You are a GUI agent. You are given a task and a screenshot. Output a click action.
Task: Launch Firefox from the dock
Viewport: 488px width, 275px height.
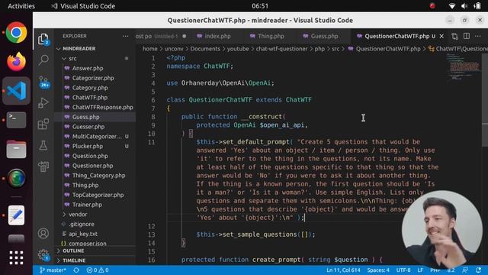16,61
